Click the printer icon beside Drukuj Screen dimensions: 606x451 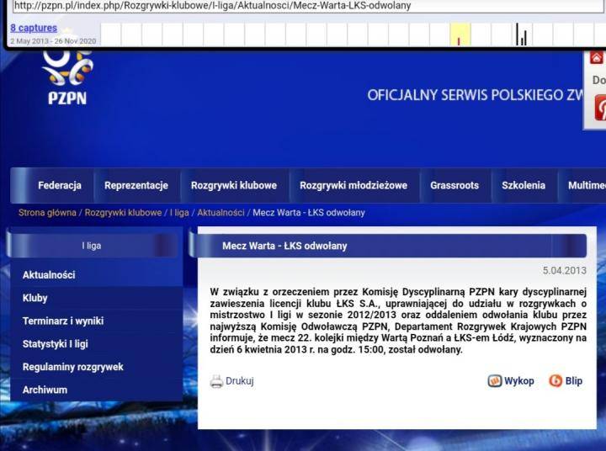[x=216, y=381]
